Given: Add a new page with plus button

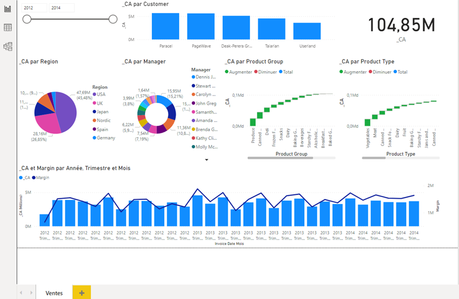Looking at the screenshot, I should [x=82, y=293].
